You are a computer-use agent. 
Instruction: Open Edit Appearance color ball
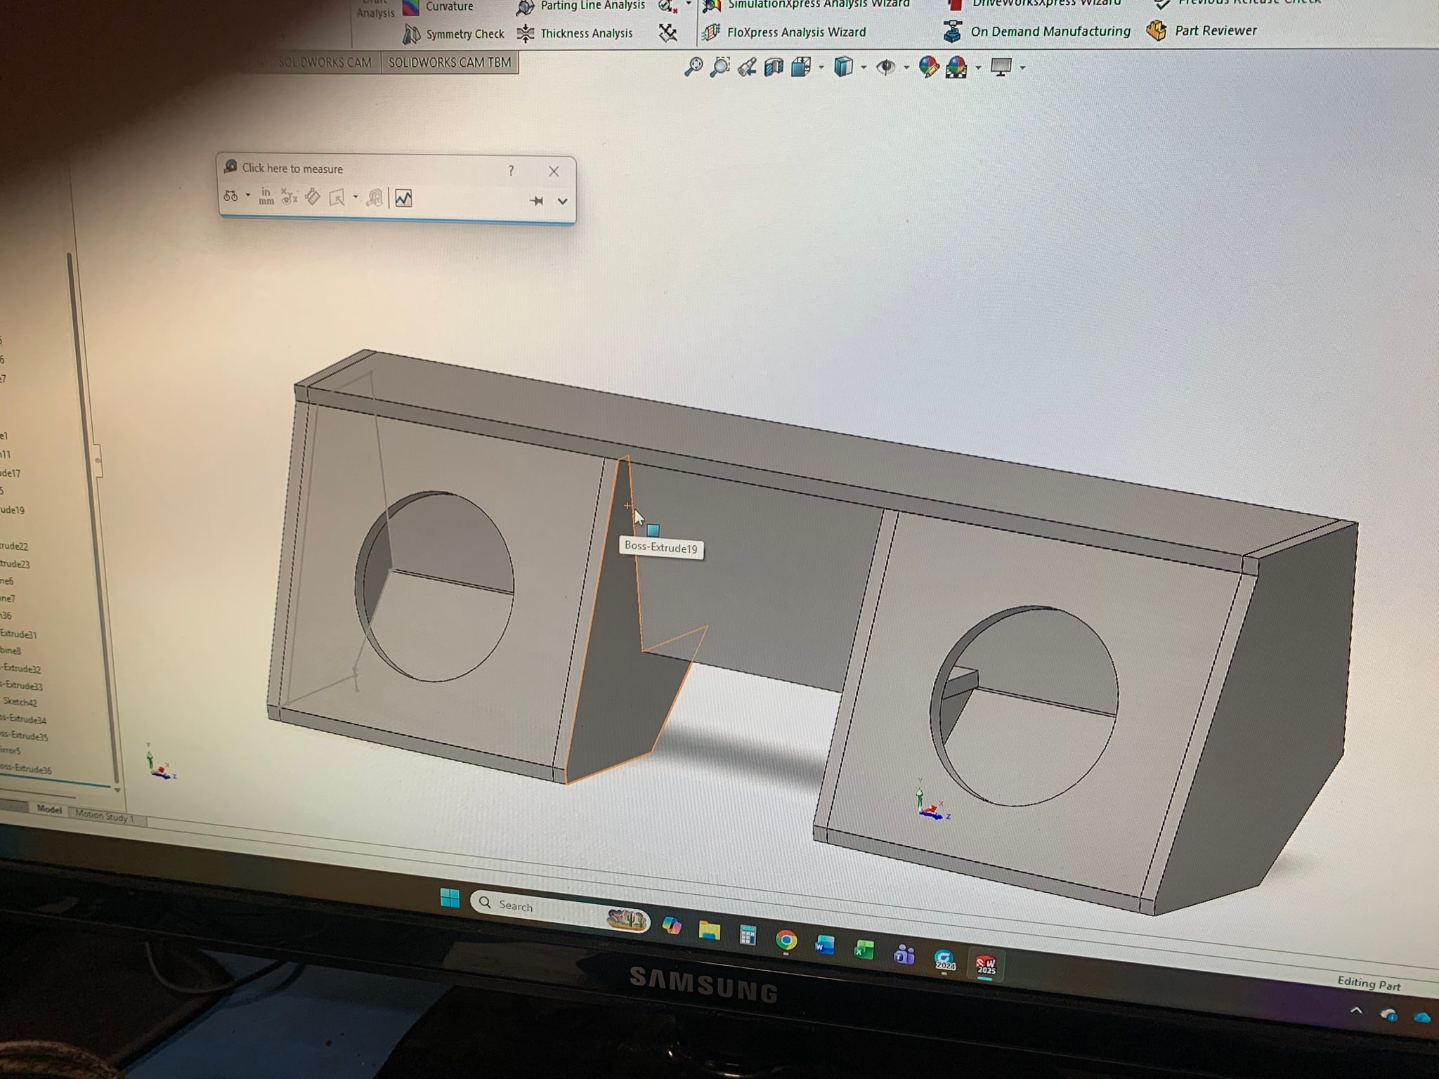[928, 67]
